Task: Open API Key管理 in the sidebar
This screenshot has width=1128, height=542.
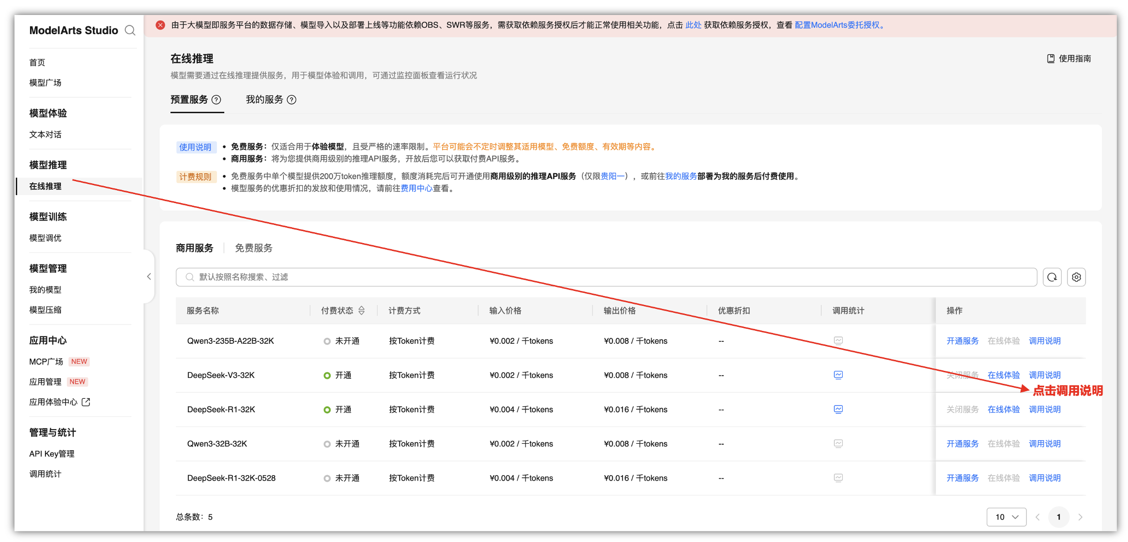Action: pos(51,454)
